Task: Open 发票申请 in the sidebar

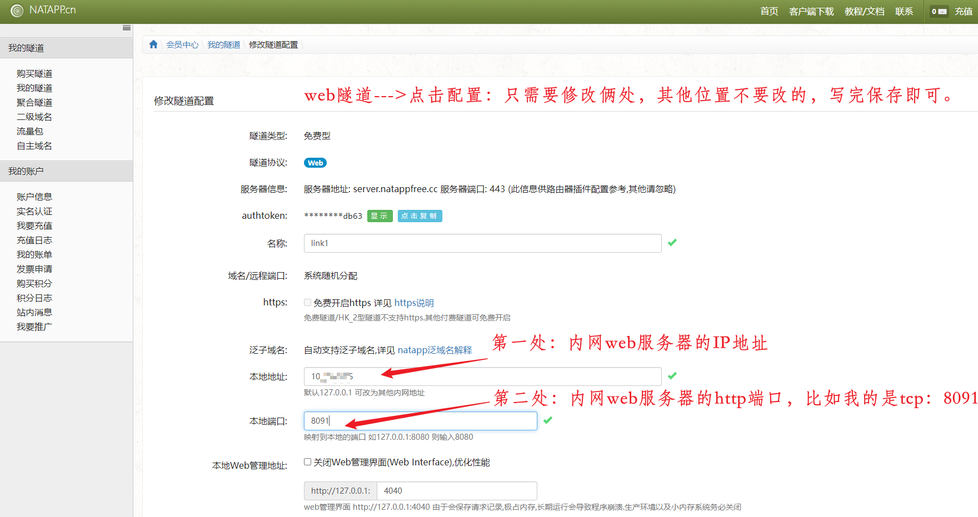Action: pyautogui.click(x=34, y=269)
